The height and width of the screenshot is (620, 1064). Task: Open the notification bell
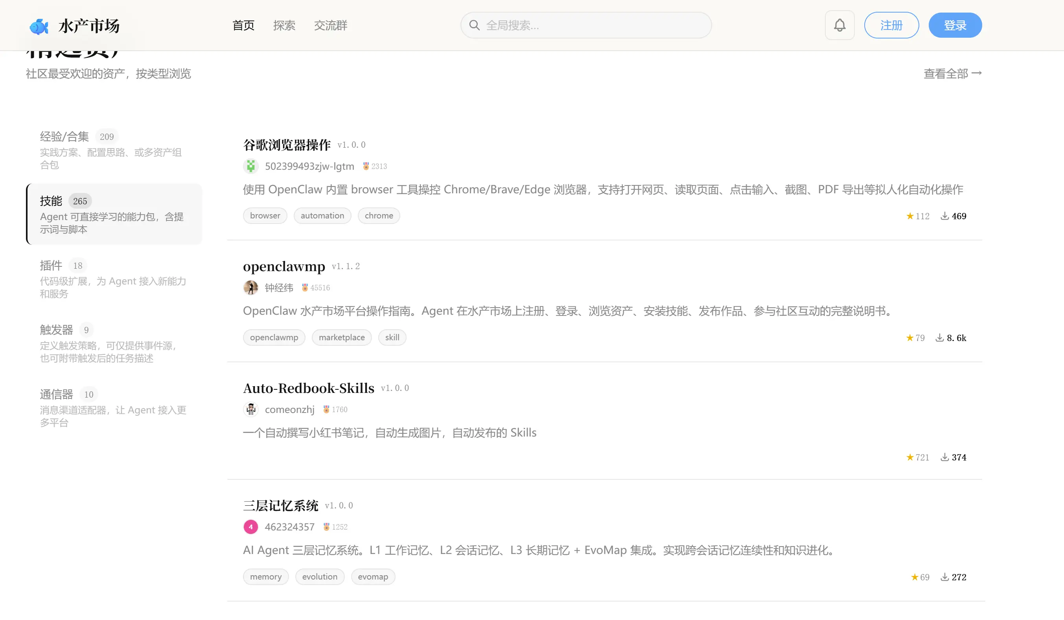(839, 25)
